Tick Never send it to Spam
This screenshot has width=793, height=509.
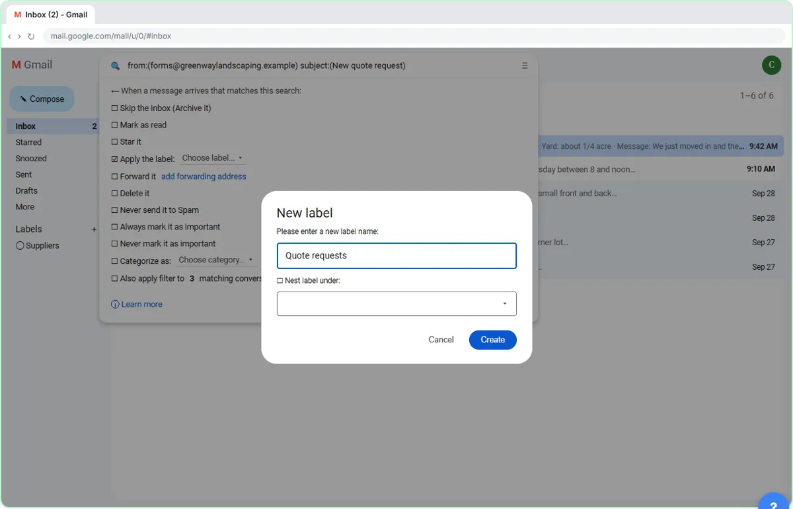pos(114,210)
